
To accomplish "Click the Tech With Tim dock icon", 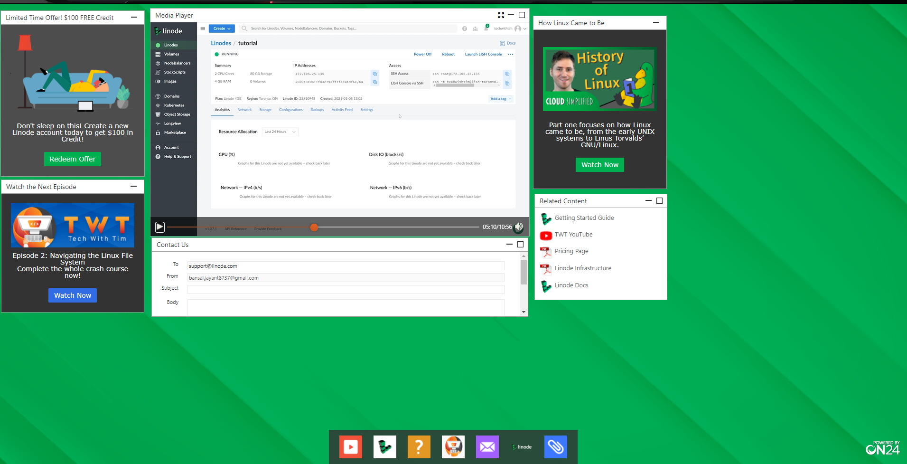I will click(x=453, y=447).
